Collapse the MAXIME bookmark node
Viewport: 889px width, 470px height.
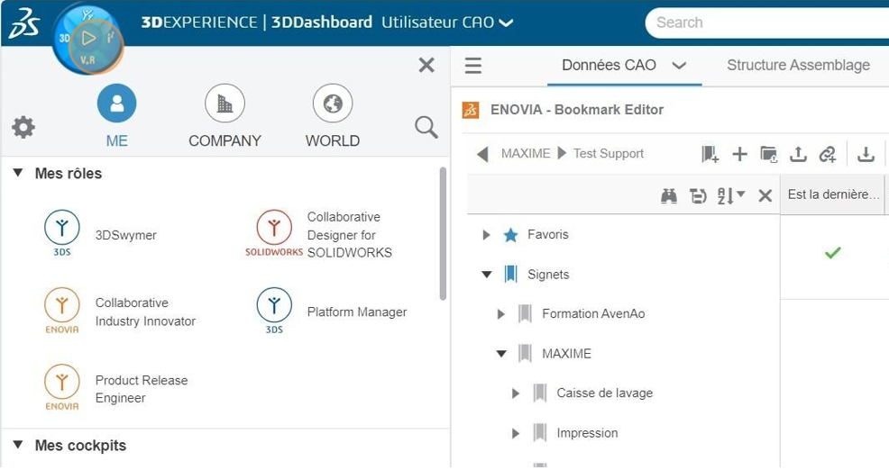coord(501,353)
